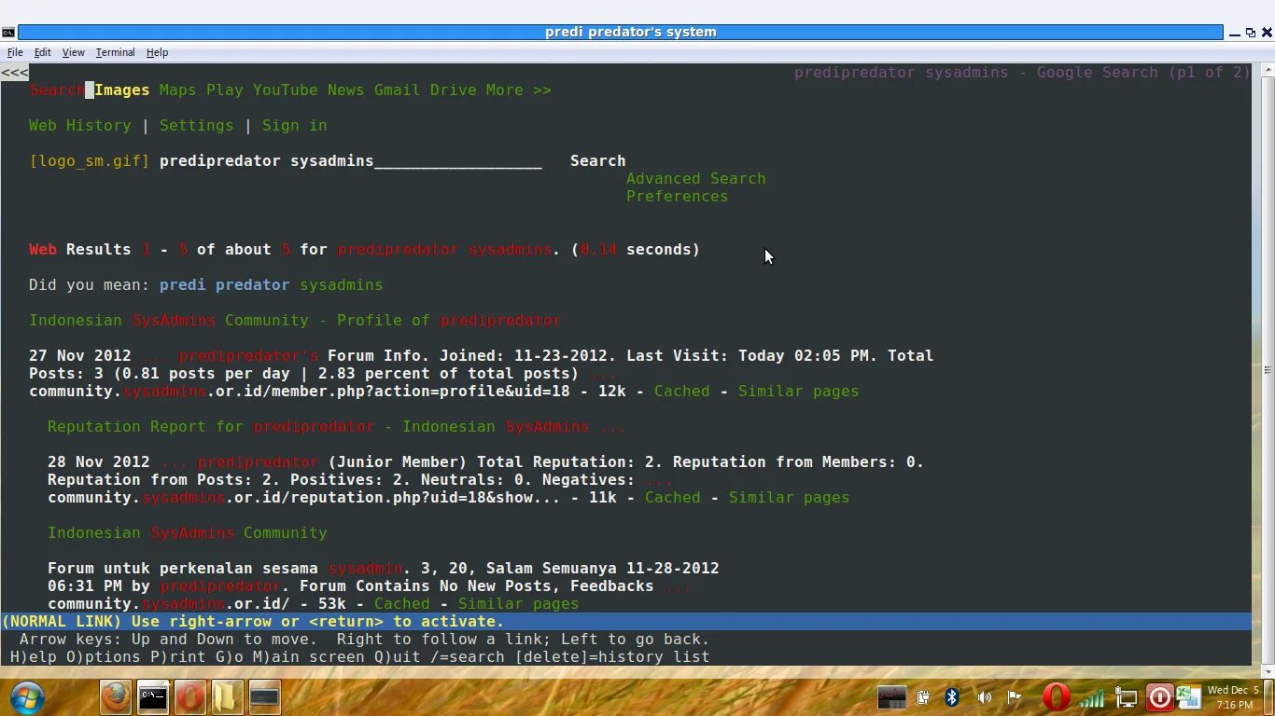This screenshot has width=1275, height=716.
Task: Open the Windows Start menu
Action: coord(27,696)
